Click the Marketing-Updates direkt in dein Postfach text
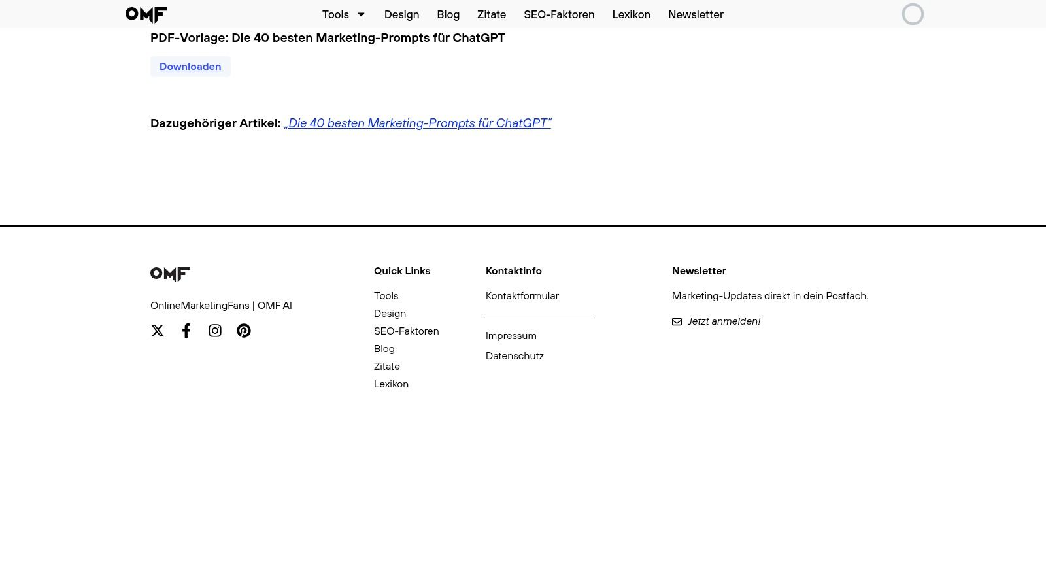 point(770,296)
